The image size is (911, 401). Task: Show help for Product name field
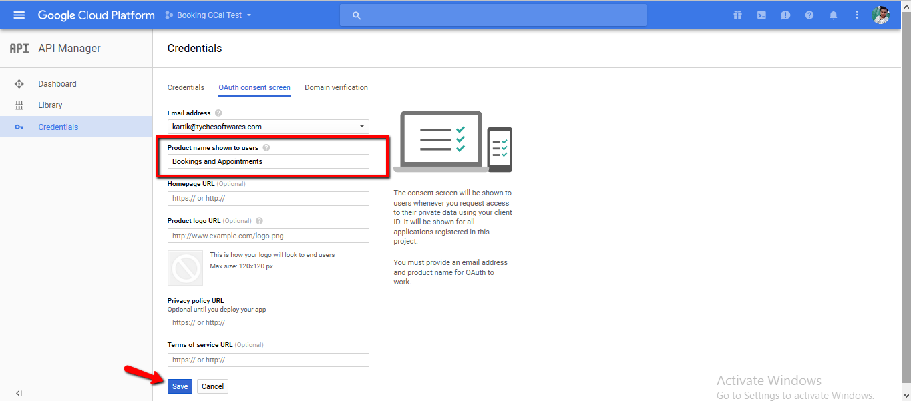pos(266,148)
